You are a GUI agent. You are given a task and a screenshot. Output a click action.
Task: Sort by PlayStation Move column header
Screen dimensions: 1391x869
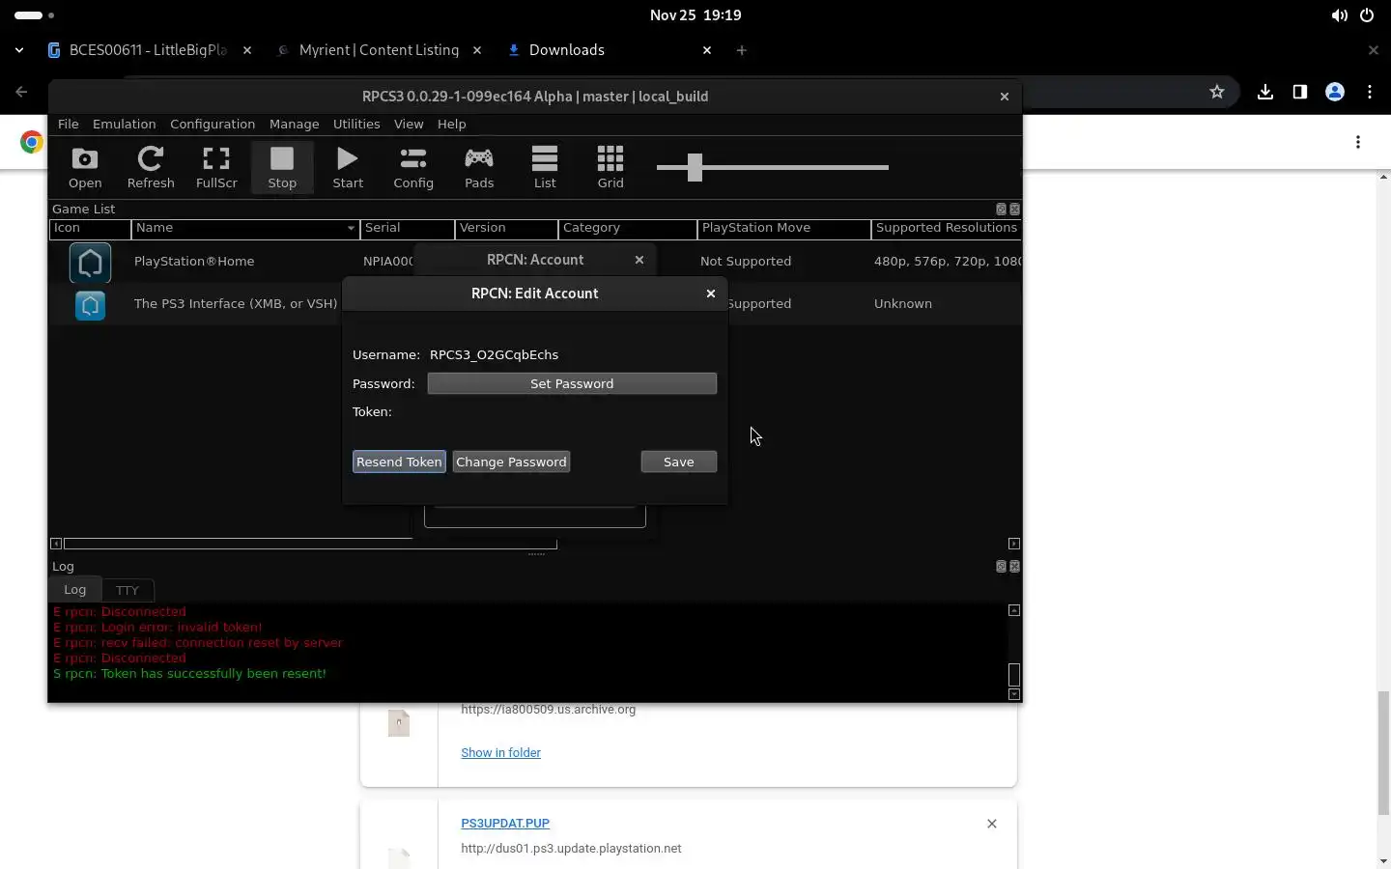[784, 229]
